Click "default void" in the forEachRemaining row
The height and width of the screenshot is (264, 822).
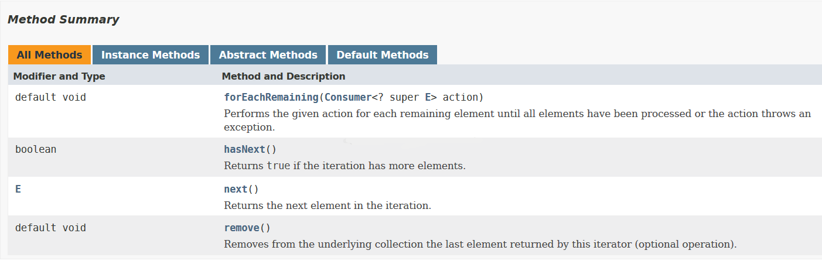tap(50, 97)
